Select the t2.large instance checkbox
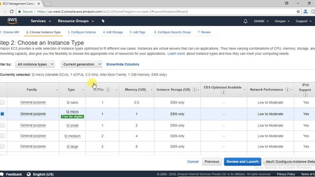 [x=2, y=147]
